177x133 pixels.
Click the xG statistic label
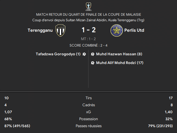(88, 112)
